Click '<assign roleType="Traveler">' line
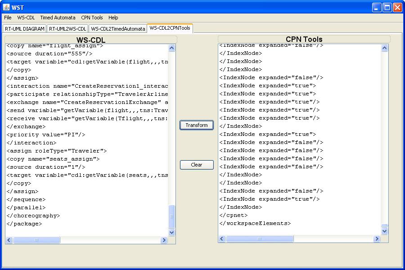This screenshot has width=405, height=270. point(57,151)
